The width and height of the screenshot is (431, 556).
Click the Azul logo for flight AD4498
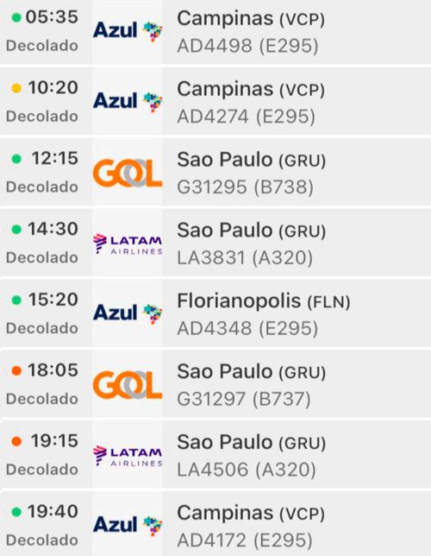128,31
